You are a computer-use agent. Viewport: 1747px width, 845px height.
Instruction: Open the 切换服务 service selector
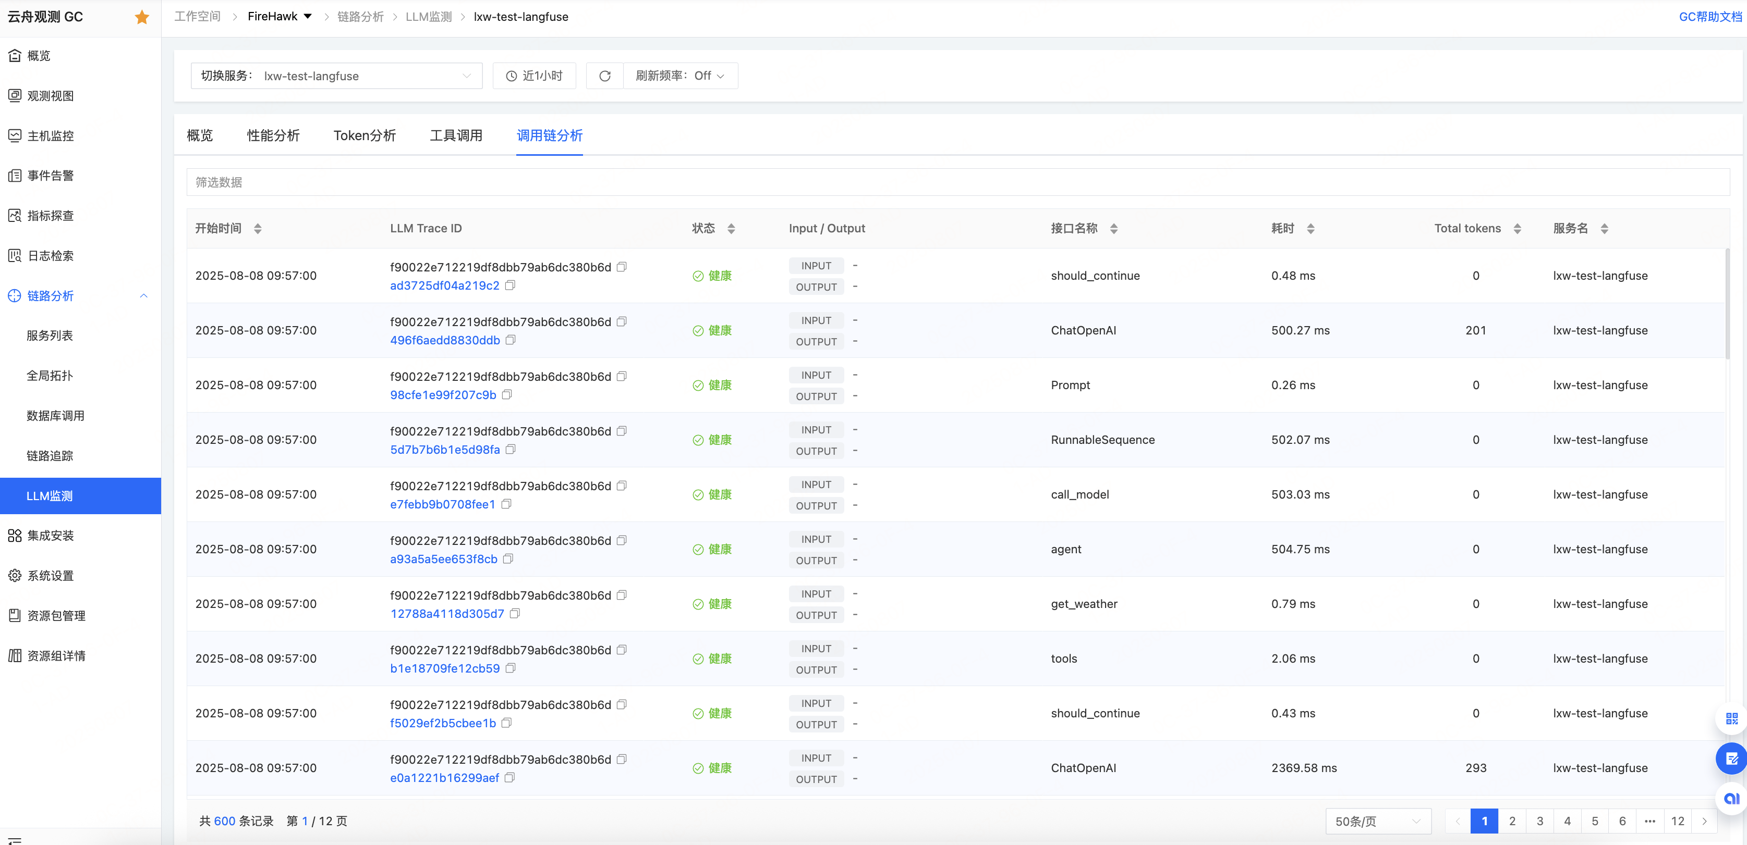(x=336, y=76)
